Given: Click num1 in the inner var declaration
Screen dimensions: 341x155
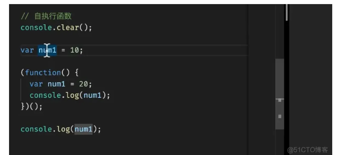Looking at the screenshot, I should [57, 84].
